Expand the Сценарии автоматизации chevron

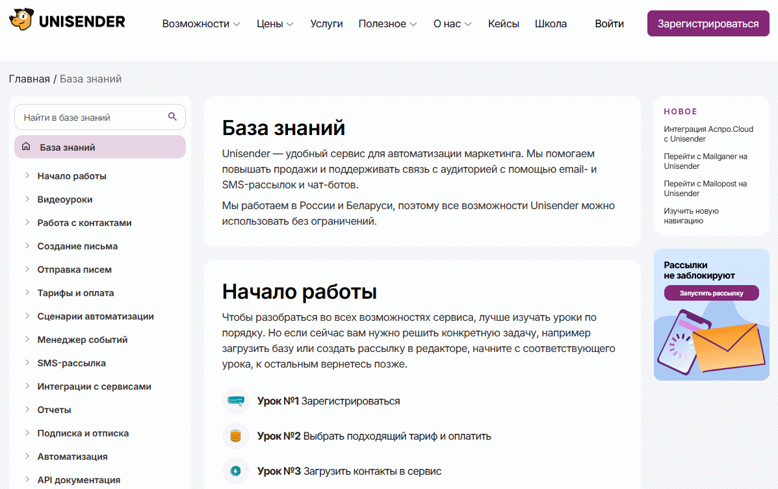pyautogui.click(x=27, y=316)
